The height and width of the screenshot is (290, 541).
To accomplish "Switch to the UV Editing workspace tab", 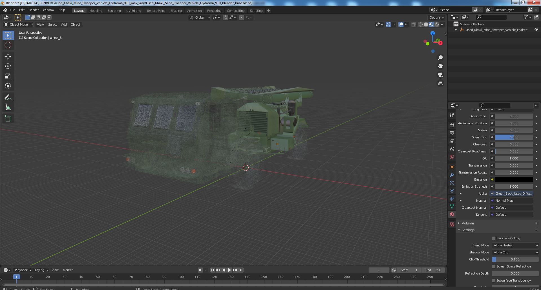I will point(133,11).
